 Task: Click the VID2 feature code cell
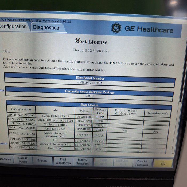click(x=99, y=149)
